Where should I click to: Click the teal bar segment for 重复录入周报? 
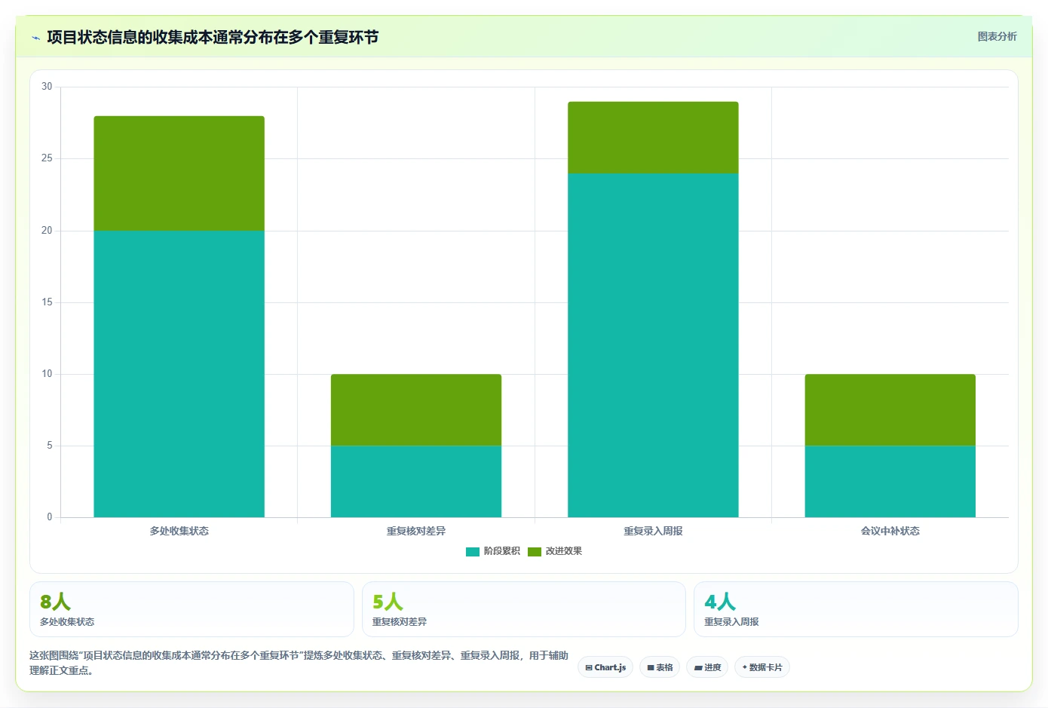[x=653, y=345]
